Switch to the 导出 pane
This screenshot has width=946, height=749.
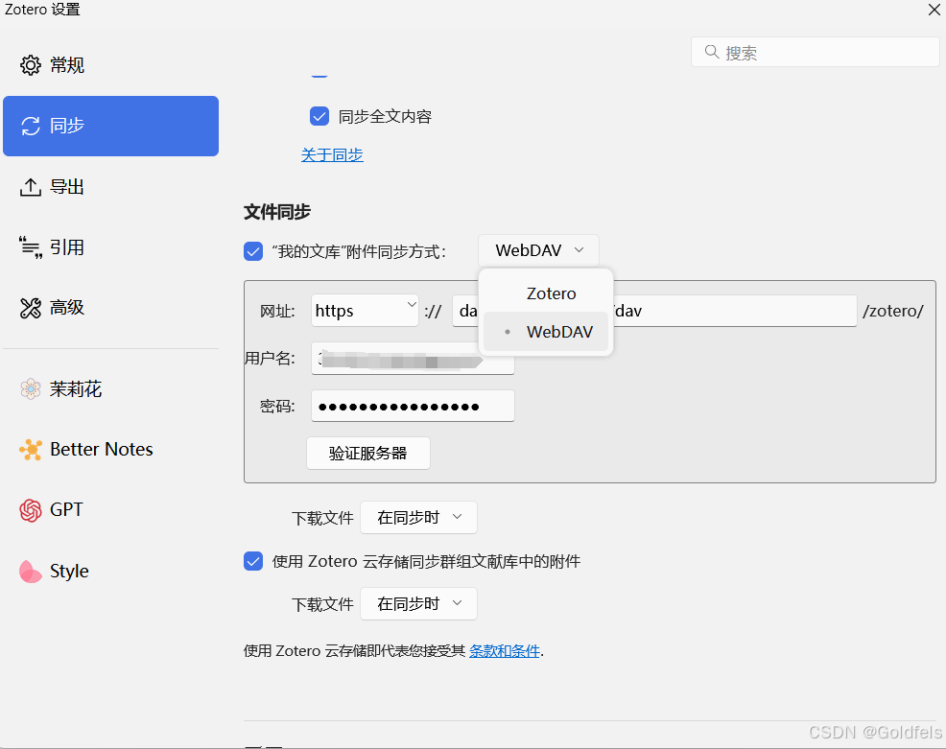point(111,187)
